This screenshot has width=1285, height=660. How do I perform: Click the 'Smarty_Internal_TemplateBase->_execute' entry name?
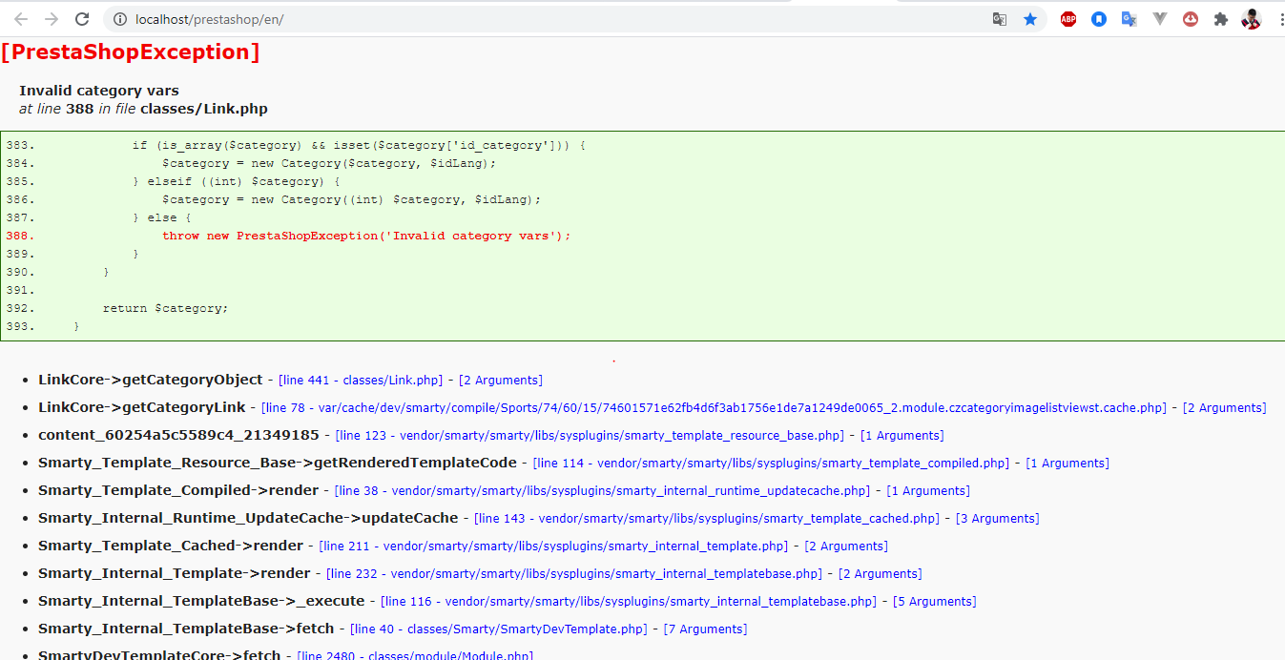pyautogui.click(x=201, y=601)
